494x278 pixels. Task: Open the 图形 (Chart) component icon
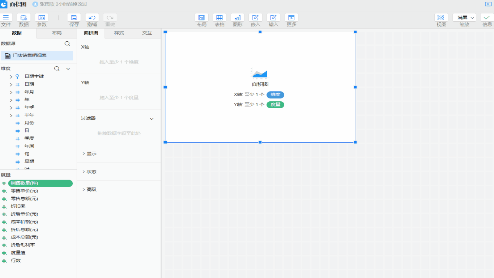click(238, 18)
